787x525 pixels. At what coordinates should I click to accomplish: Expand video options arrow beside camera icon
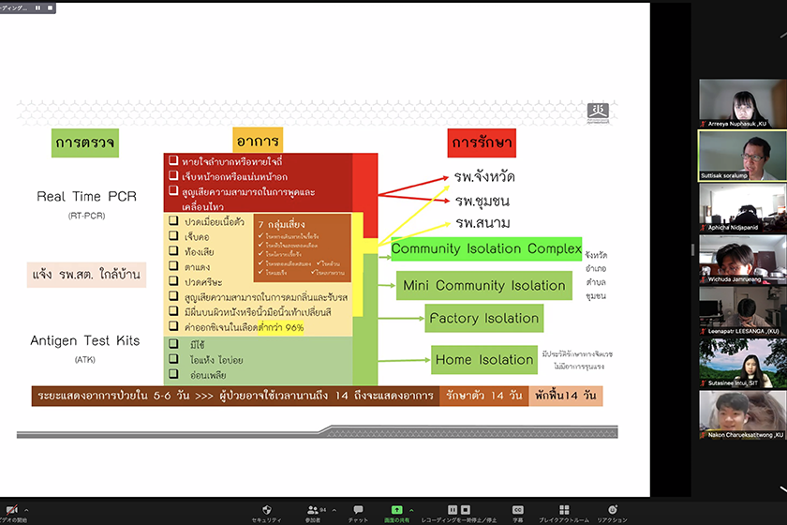pos(26,510)
